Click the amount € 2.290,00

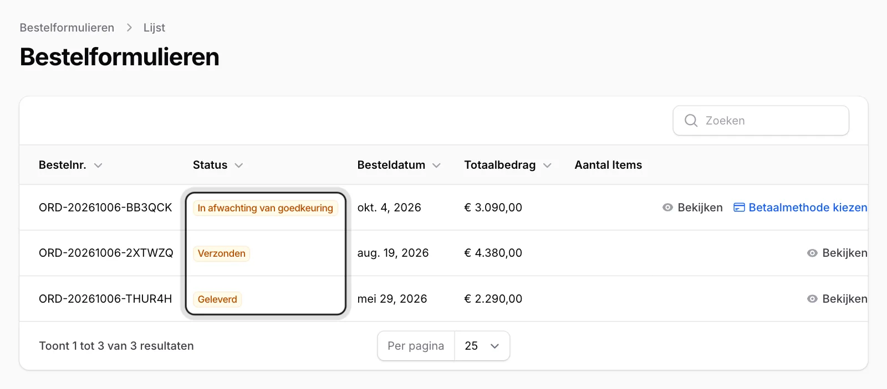pos(493,299)
